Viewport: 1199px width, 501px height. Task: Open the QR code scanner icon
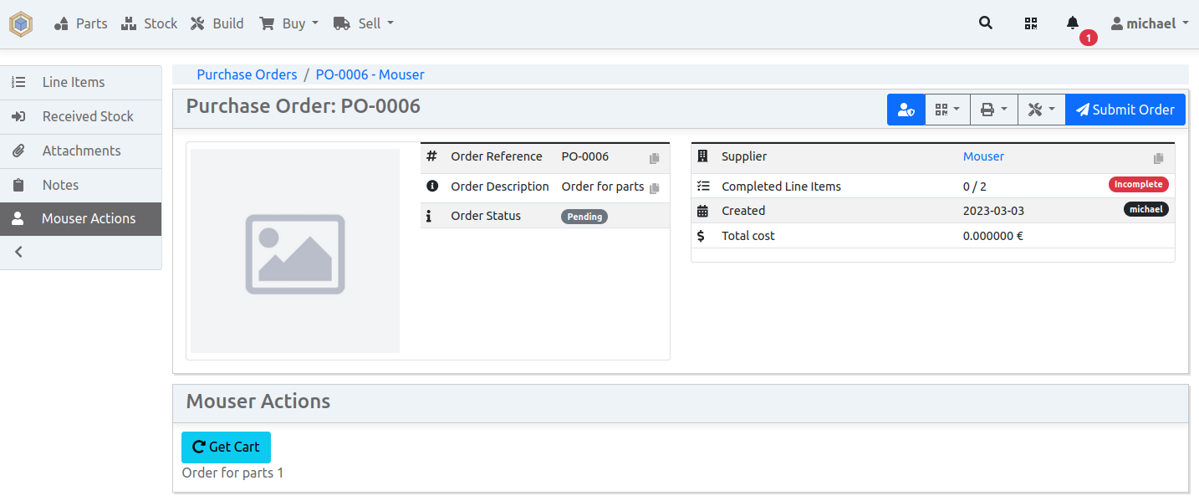coord(1031,23)
